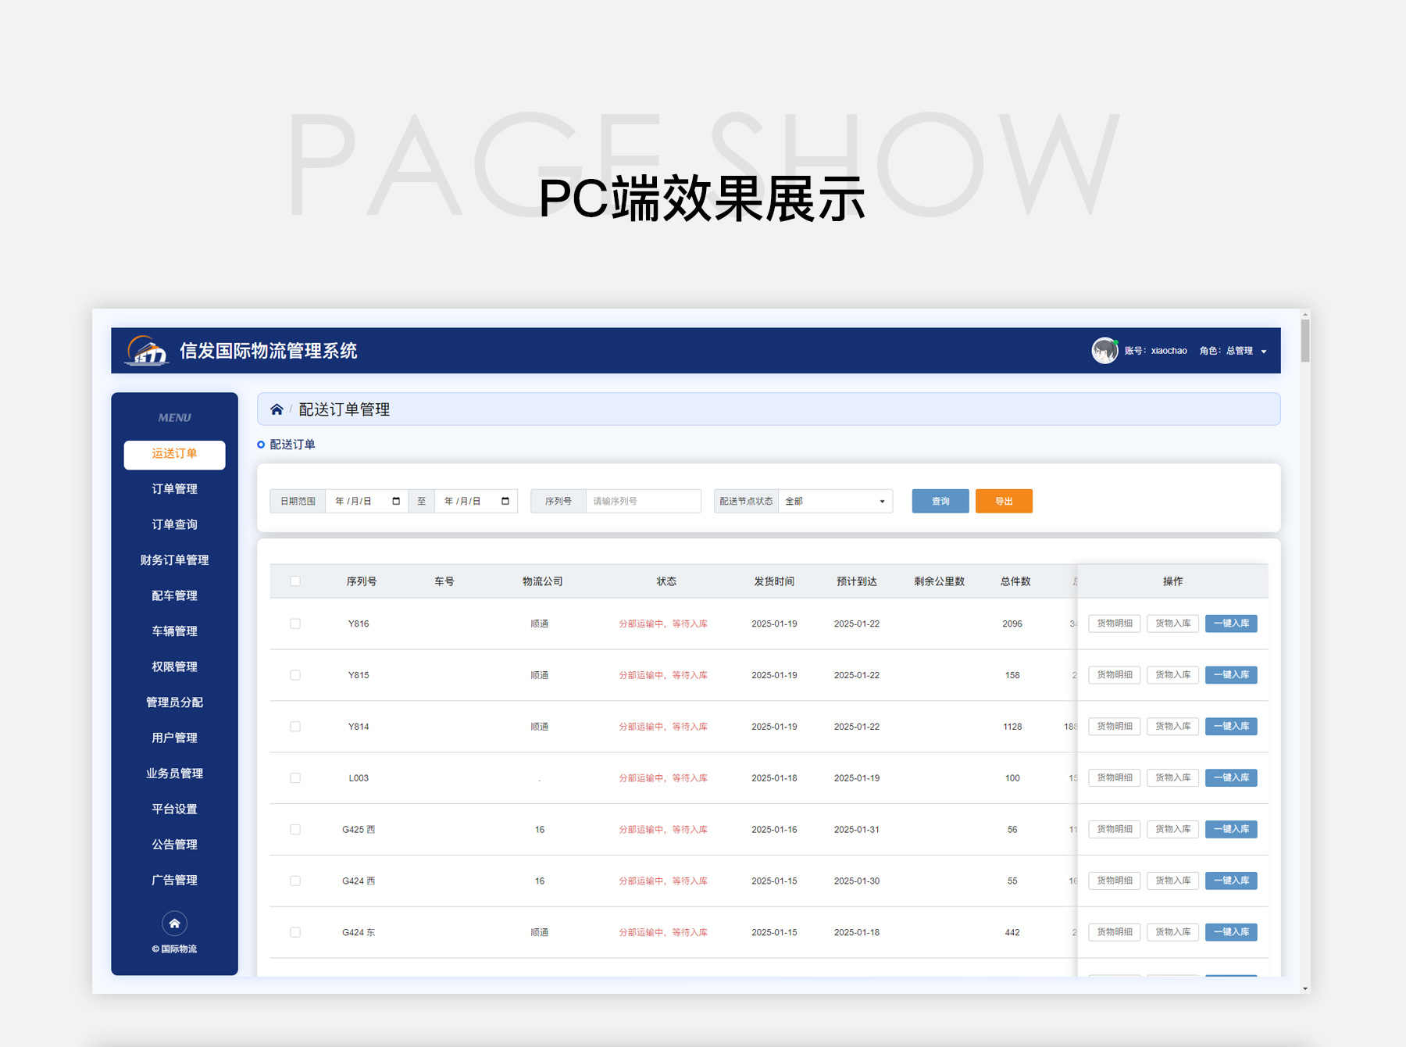The width and height of the screenshot is (1406, 1047).
Task: Click the 请输入序列号 input field
Action: (x=643, y=502)
